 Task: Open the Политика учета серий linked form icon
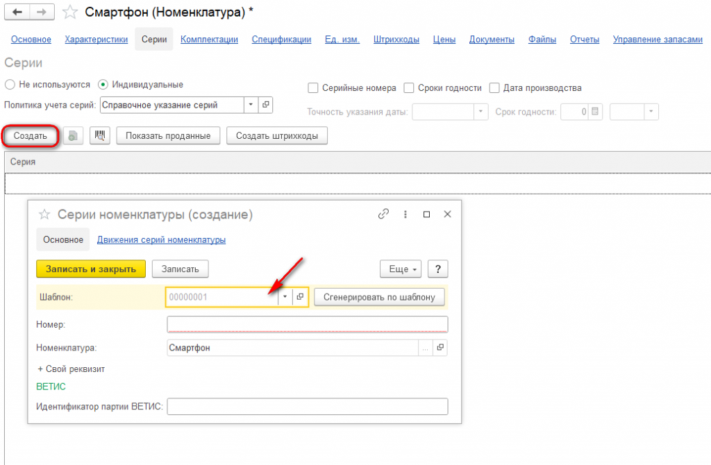[x=266, y=105]
